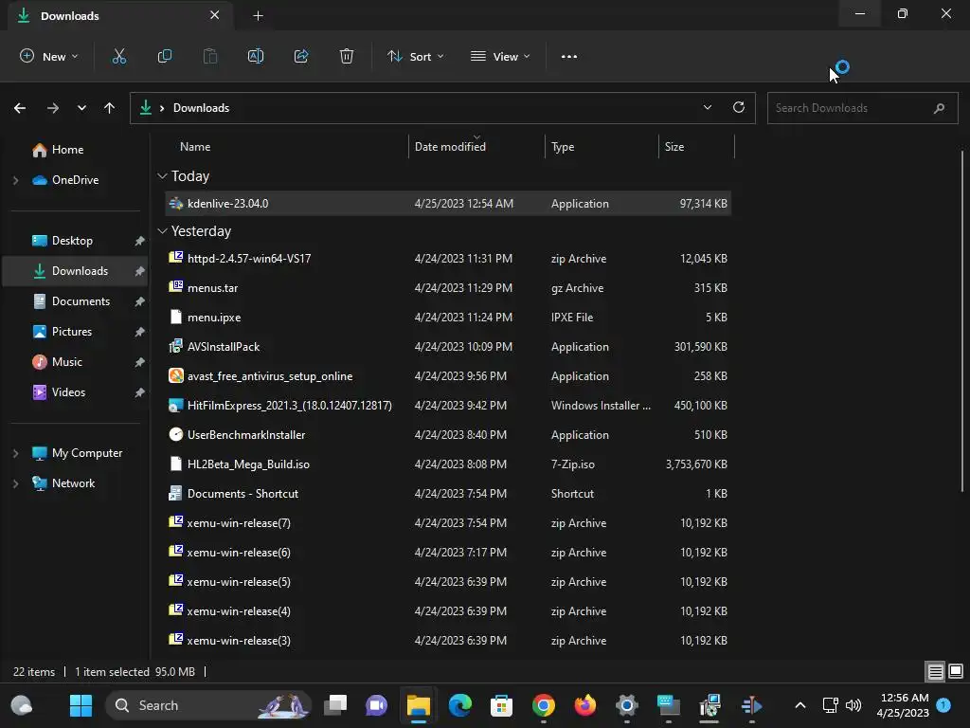The width and height of the screenshot is (970, 728).
Task: Expand My Computer tree node
Action: pyautogui.click(x=16, y=453)
